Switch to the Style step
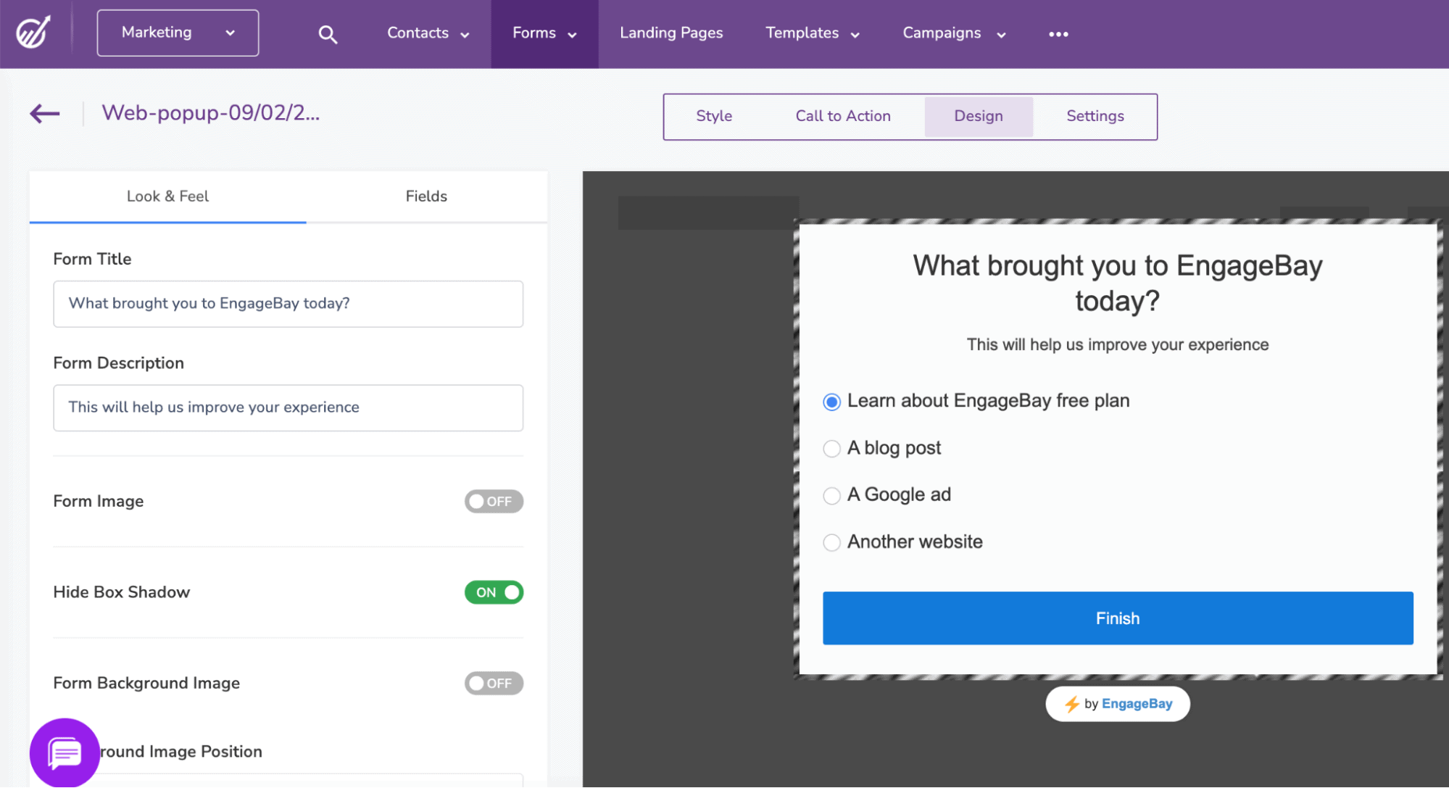Screen dimensions: 1449x788 (714, 116)
